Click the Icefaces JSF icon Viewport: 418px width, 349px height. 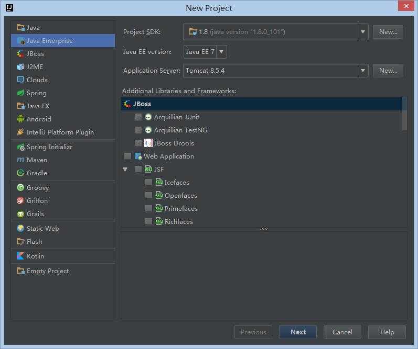click(159, 182)
